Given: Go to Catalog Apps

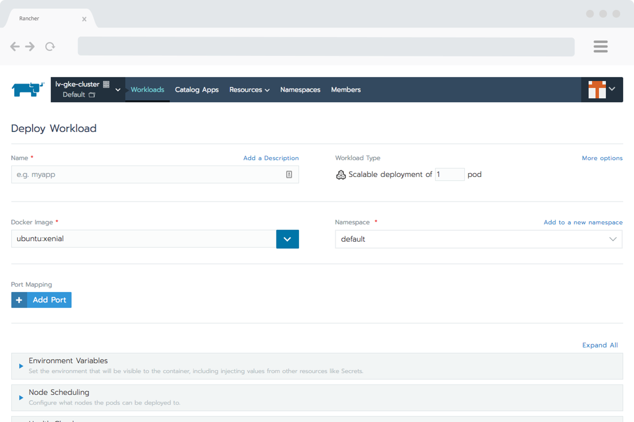Looking at the screenshot, I should (x=197, y=90).
